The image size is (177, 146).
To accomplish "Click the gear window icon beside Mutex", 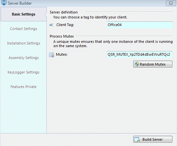I will (52, 55).
